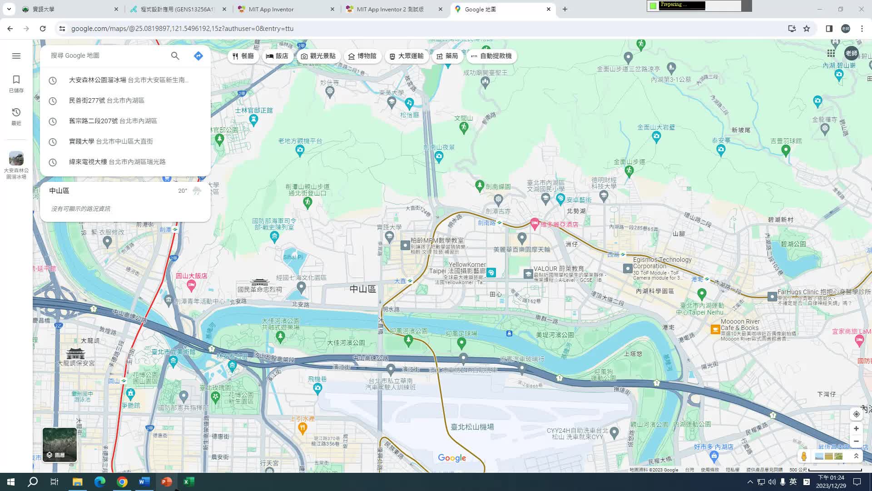This screenshot has height=491, width=872.
Task: Click the Moooon River Cafe marker
Action: coord(715,330)
